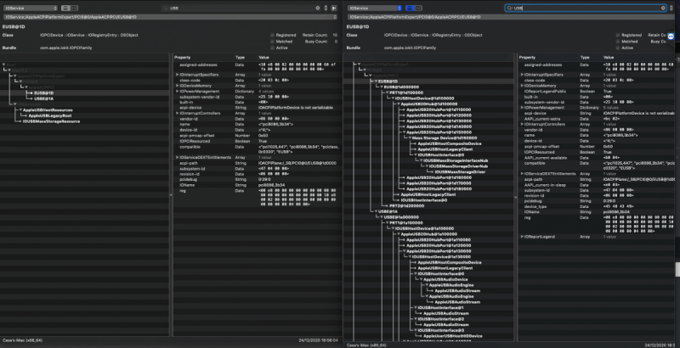Click the magnifier icon in right search field
Screen dimensions: 680x348
[x=510, y=8]
